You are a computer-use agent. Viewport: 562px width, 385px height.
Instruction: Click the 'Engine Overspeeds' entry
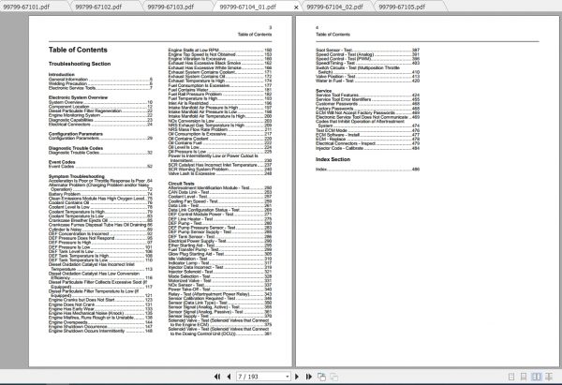click(x=100, y=322)
